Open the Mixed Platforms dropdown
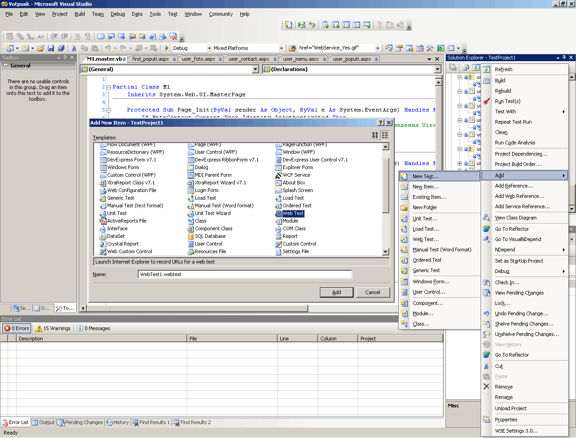 281,48
